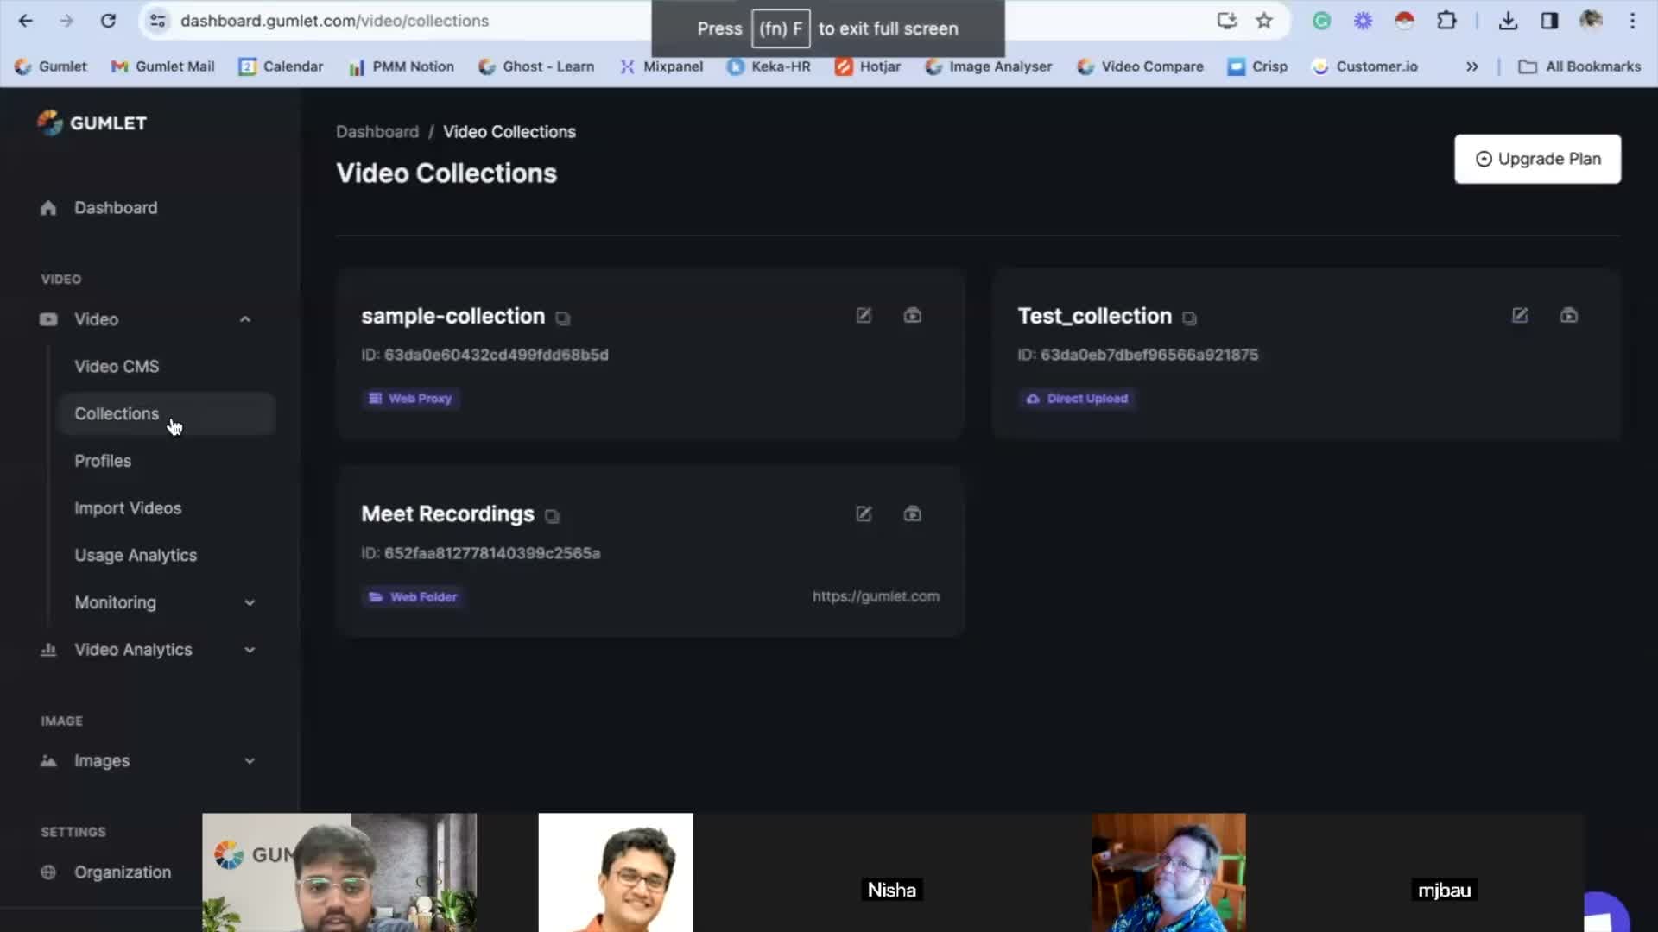1658x932 pixels.
Task: Open the https://gumlet.com link
Action: pyautogui.click(x=876, y=596)
